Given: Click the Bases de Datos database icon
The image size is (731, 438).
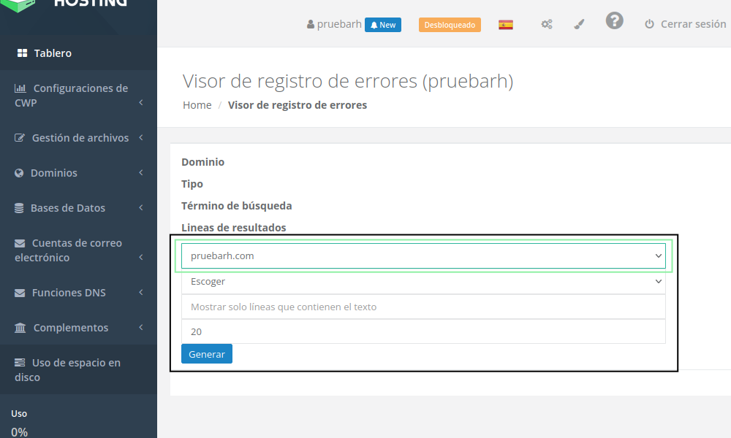Looking at the screenshot, I should pos(19,208).
